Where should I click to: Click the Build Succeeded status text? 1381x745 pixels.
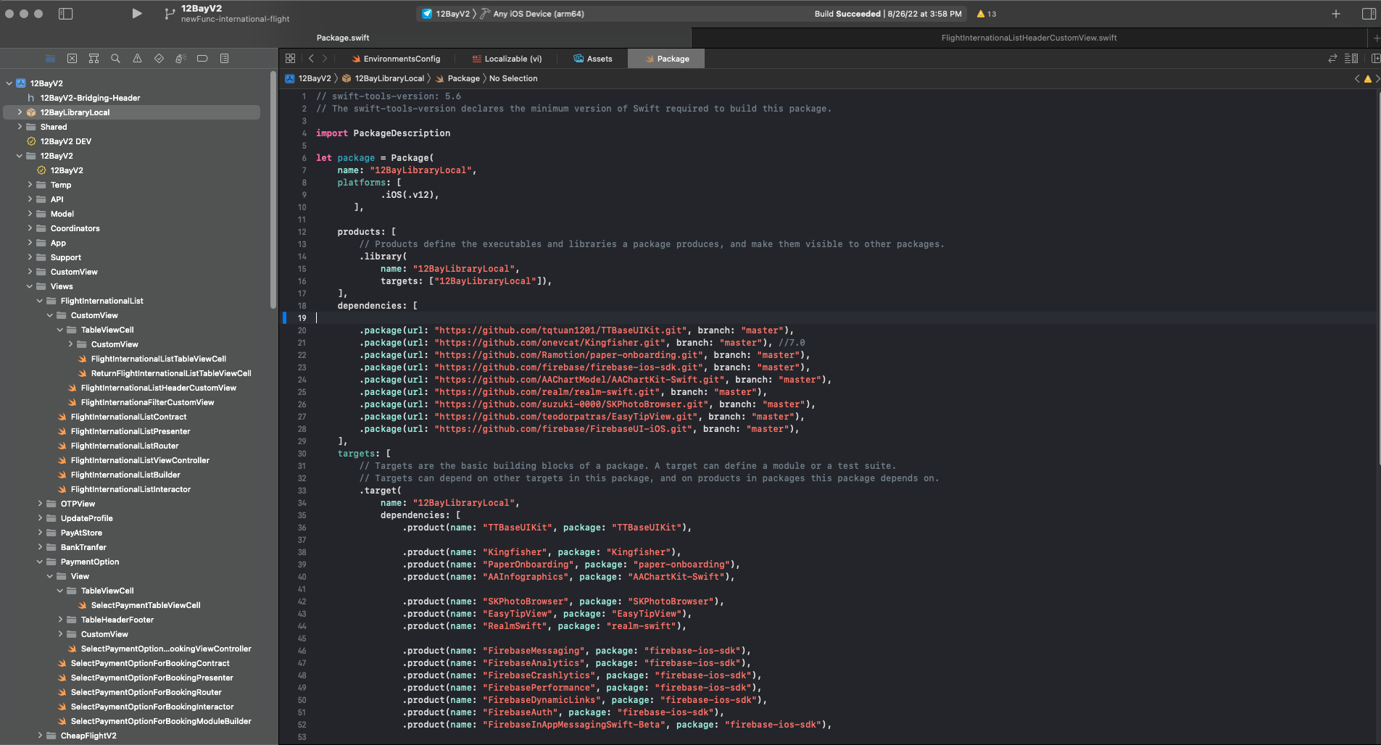point(847,14)
